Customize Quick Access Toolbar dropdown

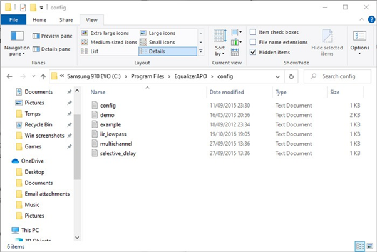pos(41,8)
